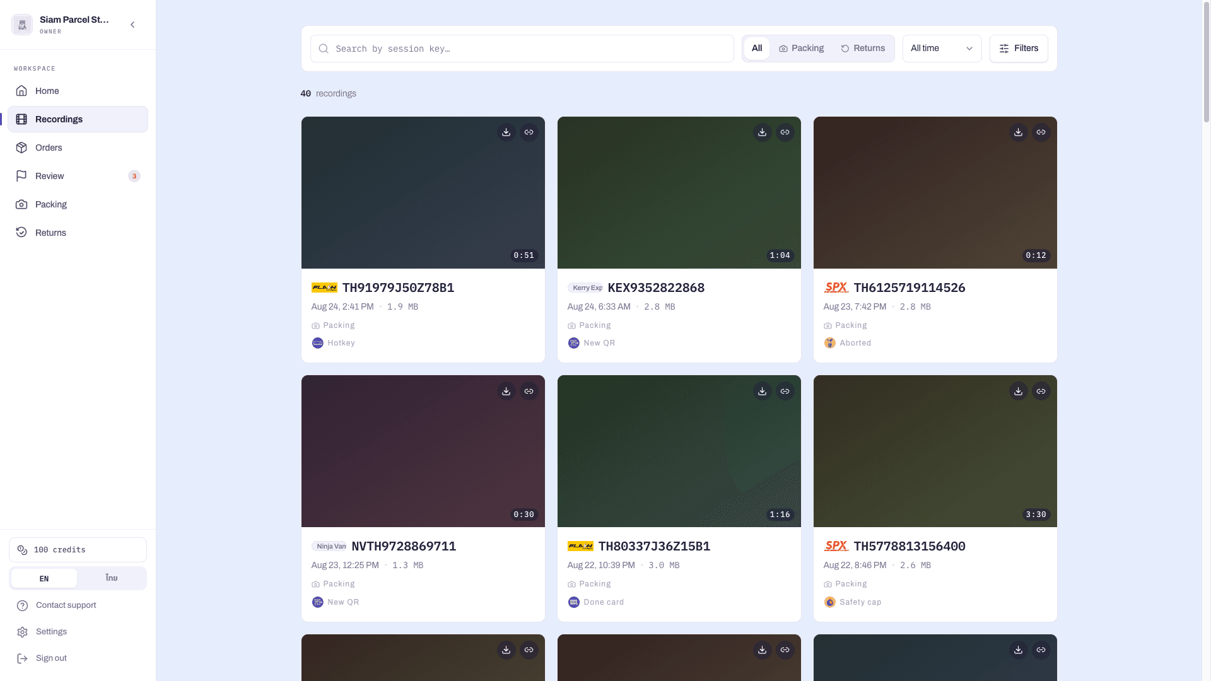Click the timestamp Aug 22, 10:39 PM

601,566
